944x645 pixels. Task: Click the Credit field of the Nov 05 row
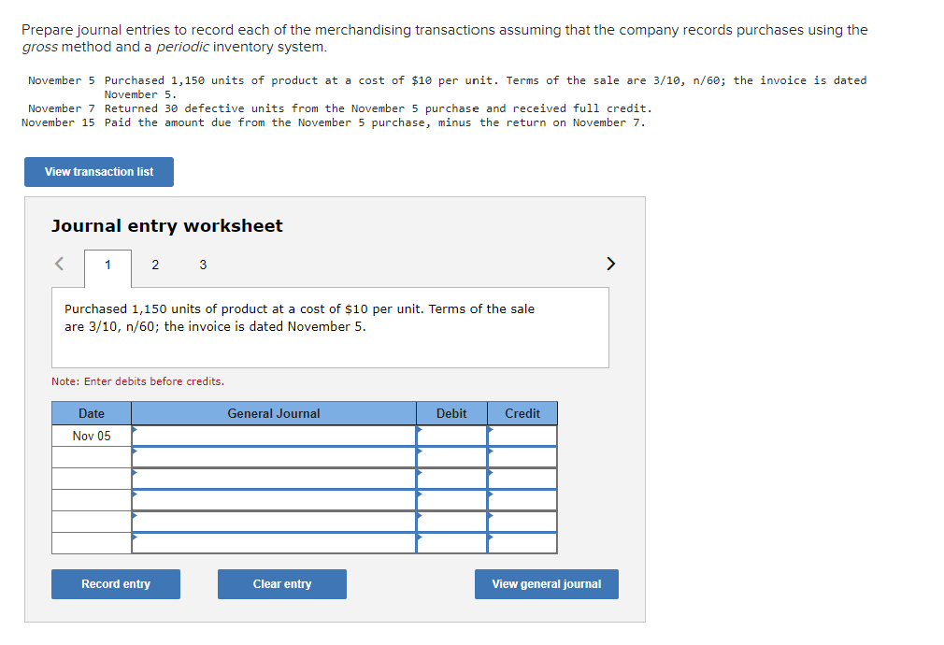click(522, 434)
